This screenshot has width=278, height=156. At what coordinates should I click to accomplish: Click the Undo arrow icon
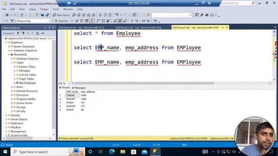[117, 15]
